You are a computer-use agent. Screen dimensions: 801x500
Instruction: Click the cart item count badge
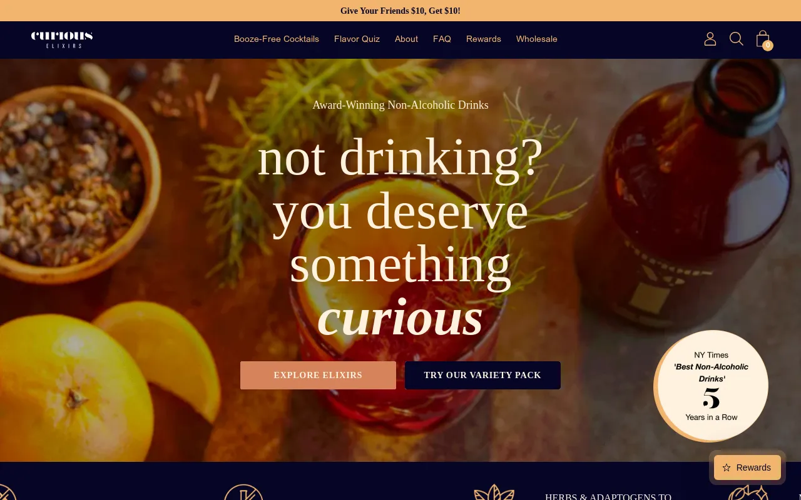[768, 45]
